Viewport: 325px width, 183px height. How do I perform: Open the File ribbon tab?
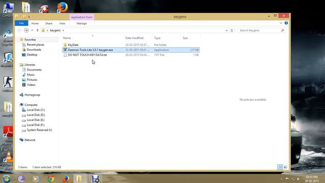pyautogui.click(x=21, y=23)
